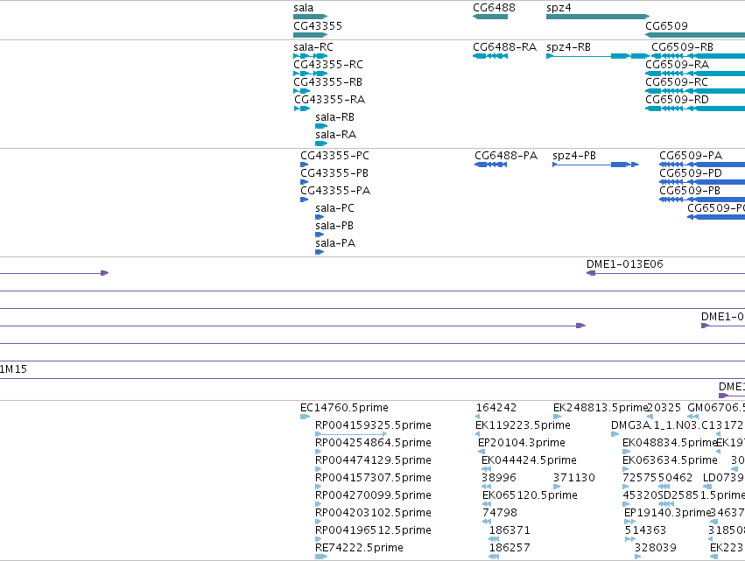Select the spz4 gene bar
This screenshot has width=745, height=561.
(598, 17)
